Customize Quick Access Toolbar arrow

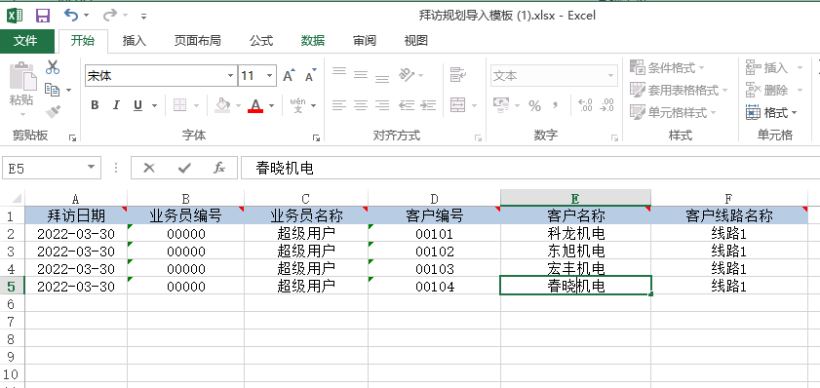click(x=143, y=17)
